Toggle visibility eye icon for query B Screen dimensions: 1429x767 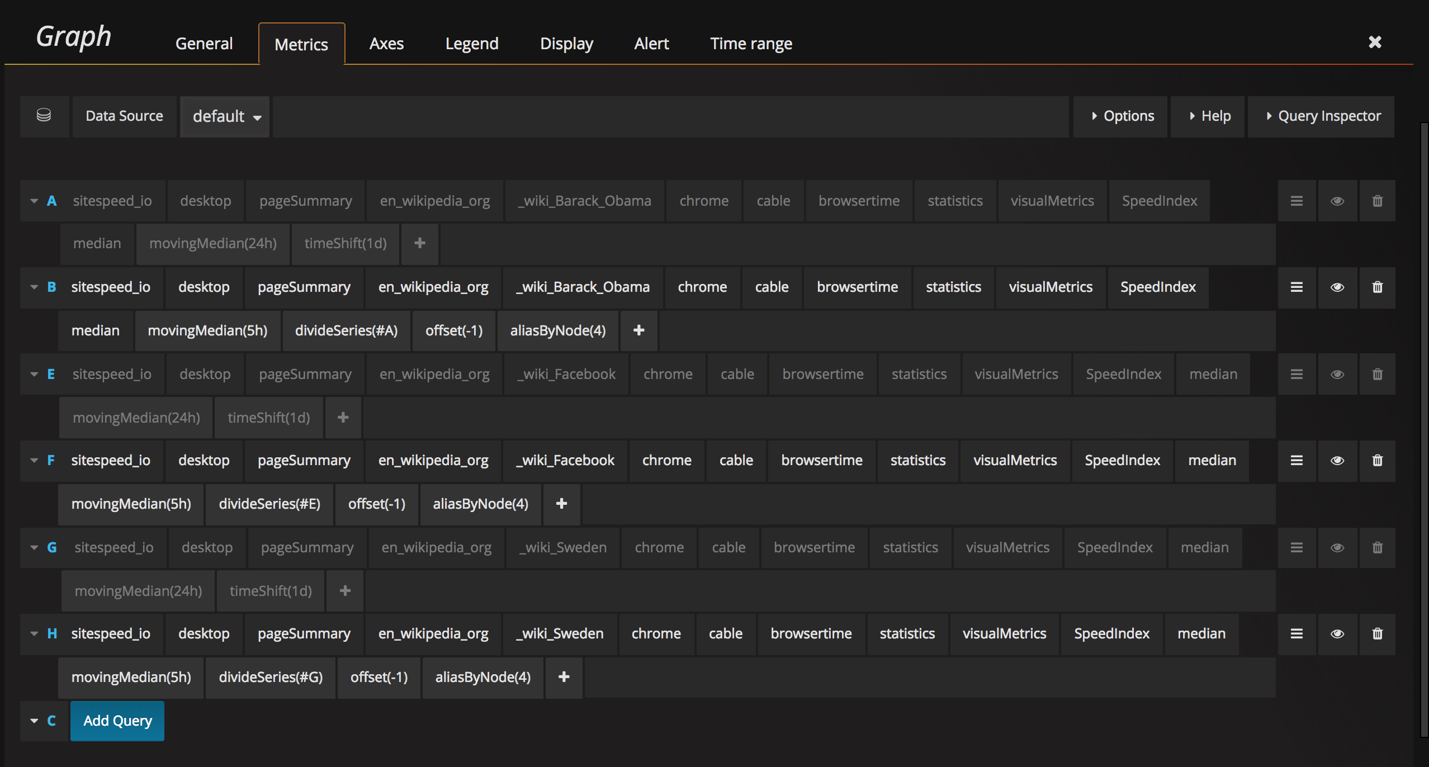click(x=1336, y=287)
